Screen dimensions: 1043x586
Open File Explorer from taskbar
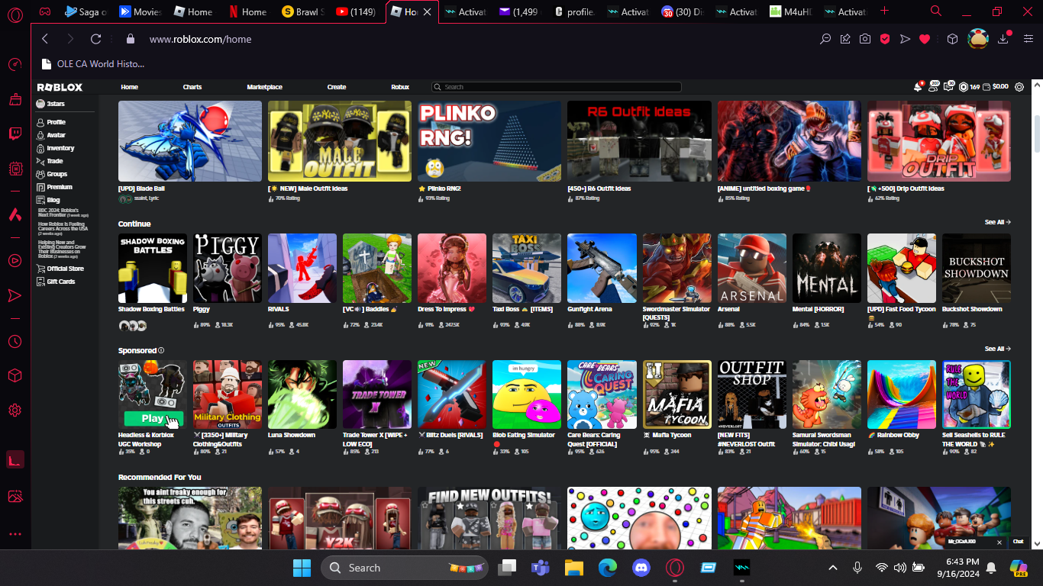click(x=573, y=568)
